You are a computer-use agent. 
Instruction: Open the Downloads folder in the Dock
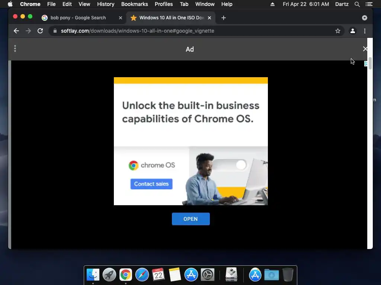point(271,275)
